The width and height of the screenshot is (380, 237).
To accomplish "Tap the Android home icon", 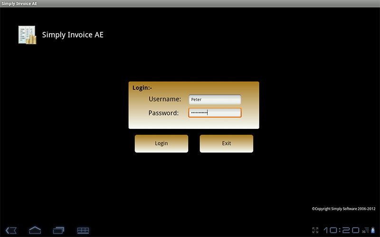I will [x=35, y=230].
